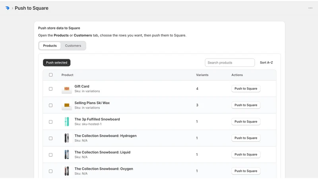Click the variants count 4 for Gift Card
The height and width of the screenshot is (179, 318).
[x=197, y=89]
